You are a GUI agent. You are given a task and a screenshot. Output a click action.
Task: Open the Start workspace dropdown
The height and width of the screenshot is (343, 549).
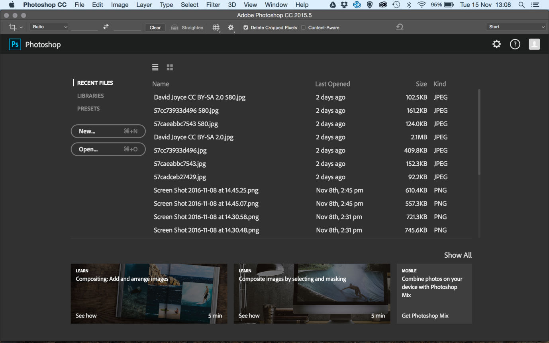point(516,27)
